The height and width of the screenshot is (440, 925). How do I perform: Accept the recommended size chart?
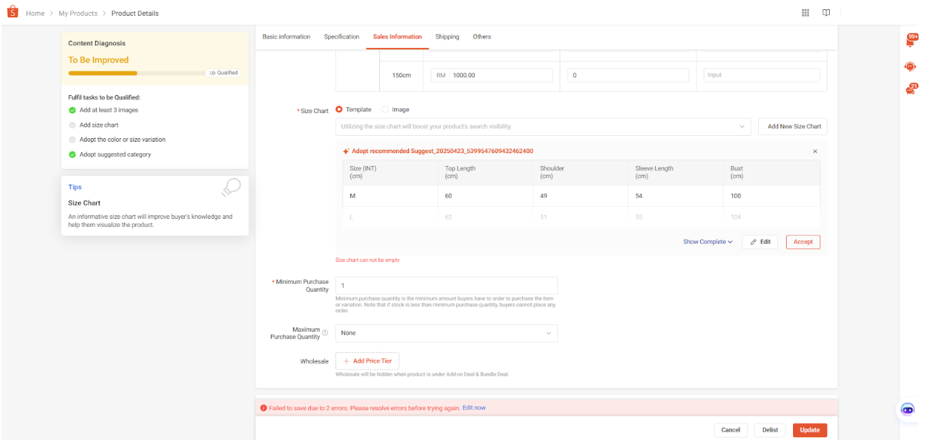click(802, 242)
